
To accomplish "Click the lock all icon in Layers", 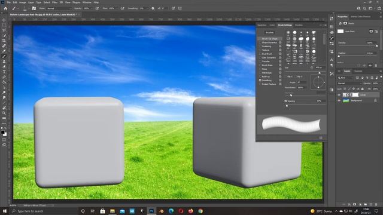I will pyautogui.click(x=363, y=89).
